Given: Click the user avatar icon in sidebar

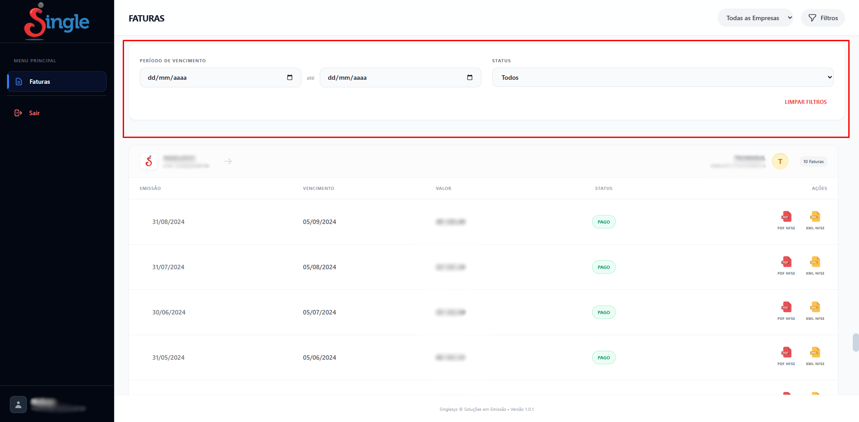Looking at the screenshot, I should [x=18, y=405].
